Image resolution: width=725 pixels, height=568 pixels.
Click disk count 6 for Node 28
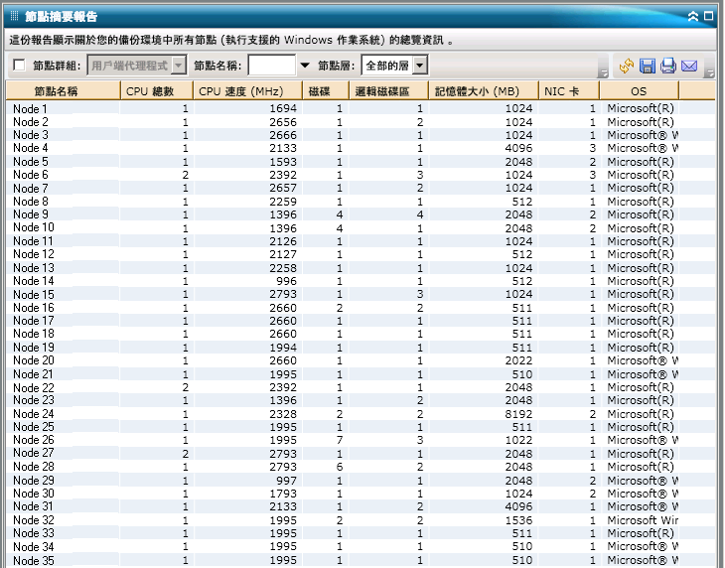click(340, 467)
